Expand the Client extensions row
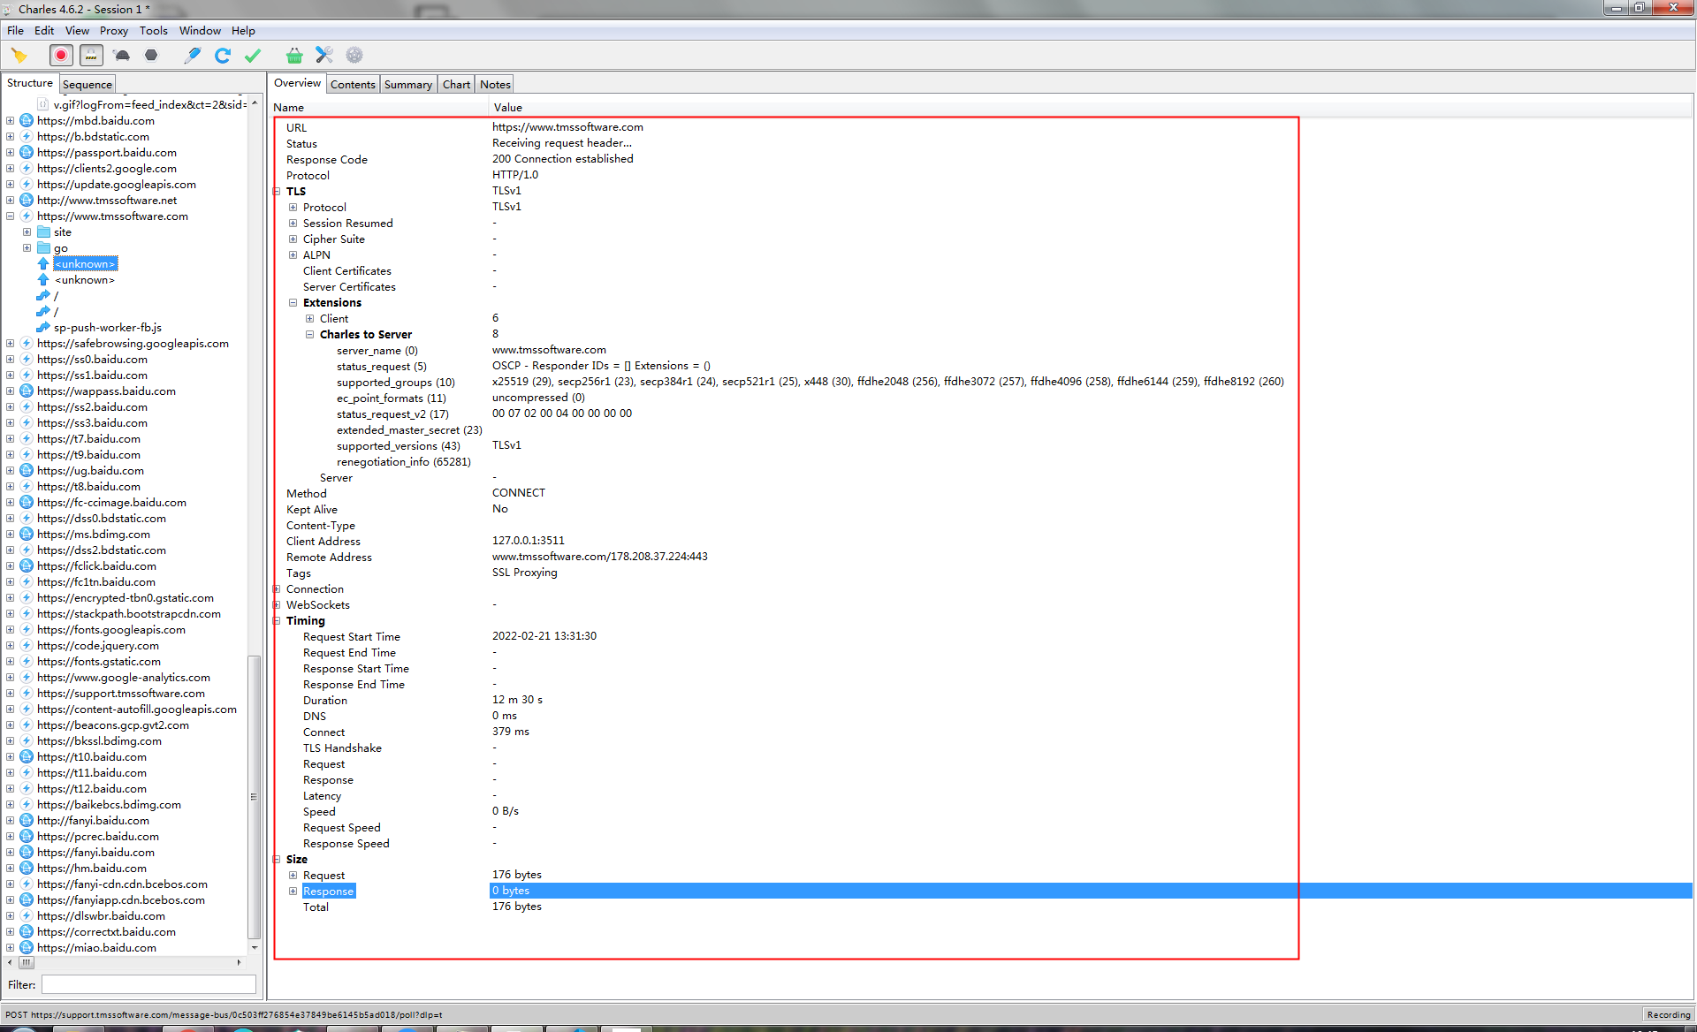1697x1032 pixels. (309, 319)
